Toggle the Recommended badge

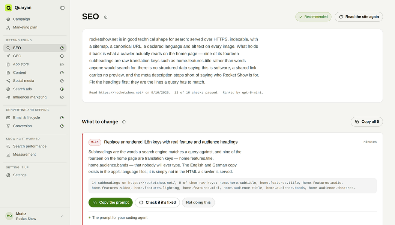(x=313, y=17)
